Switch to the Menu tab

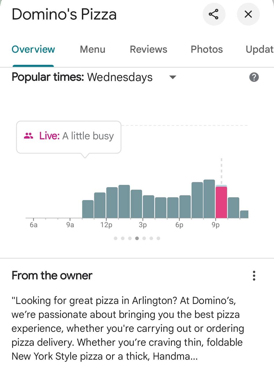click(x=92, y=49)
